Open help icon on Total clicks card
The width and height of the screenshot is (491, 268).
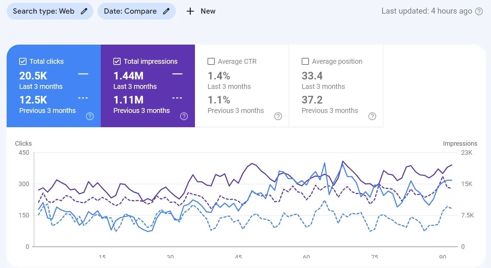[90, 116]
